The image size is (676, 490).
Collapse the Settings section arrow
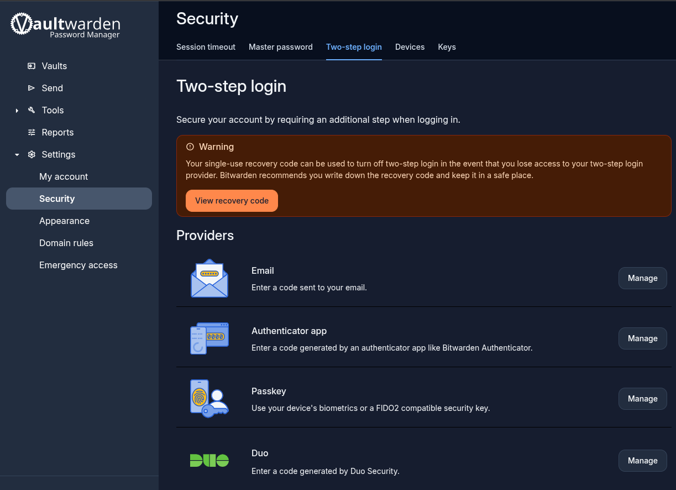point(17,155)
